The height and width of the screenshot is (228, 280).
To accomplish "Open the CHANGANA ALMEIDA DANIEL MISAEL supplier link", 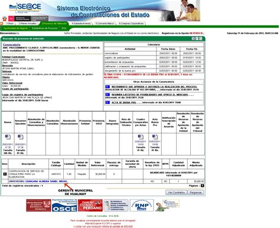I will (x=46, y=181).
